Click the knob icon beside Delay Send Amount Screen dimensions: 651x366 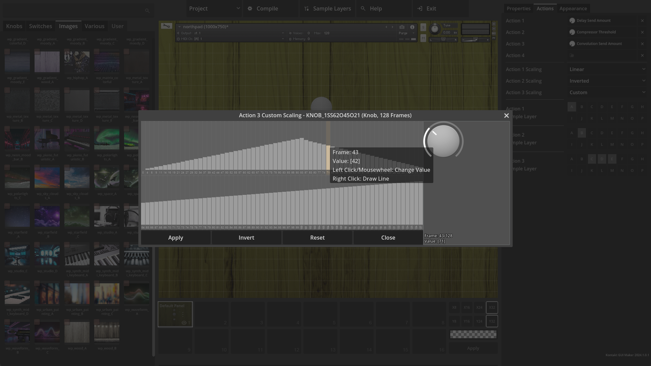click(x=572, y=21)
